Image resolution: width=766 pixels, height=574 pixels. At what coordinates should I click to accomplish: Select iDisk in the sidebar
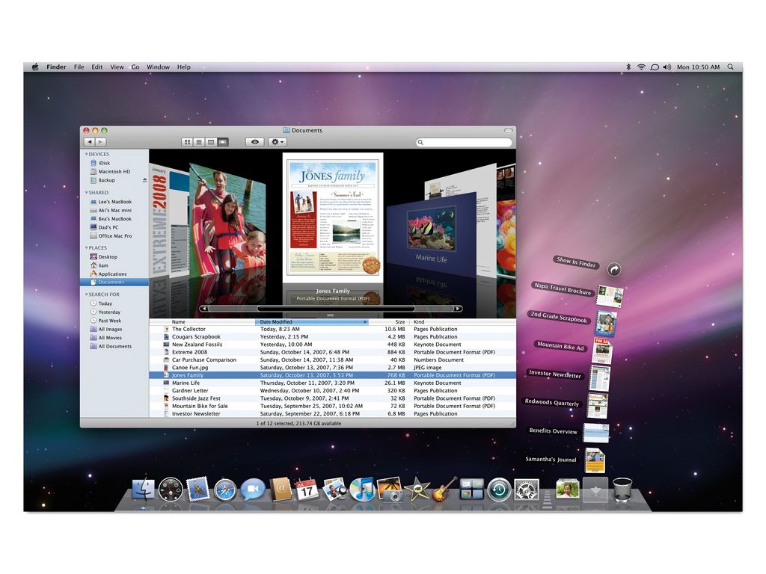pyautogui.click(x=105, y=162)
